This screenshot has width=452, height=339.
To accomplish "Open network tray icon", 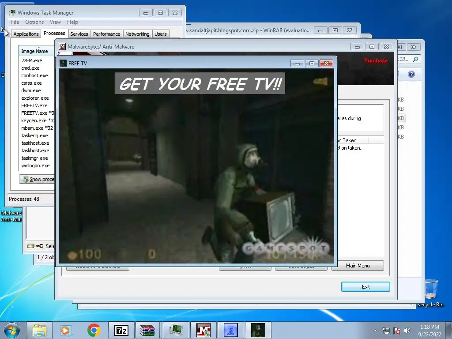I will (386, 331).
